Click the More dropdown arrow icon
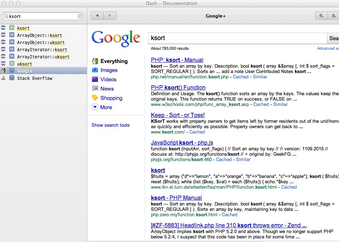The height and width of the screenshot is (242, 339). [95, 107]
